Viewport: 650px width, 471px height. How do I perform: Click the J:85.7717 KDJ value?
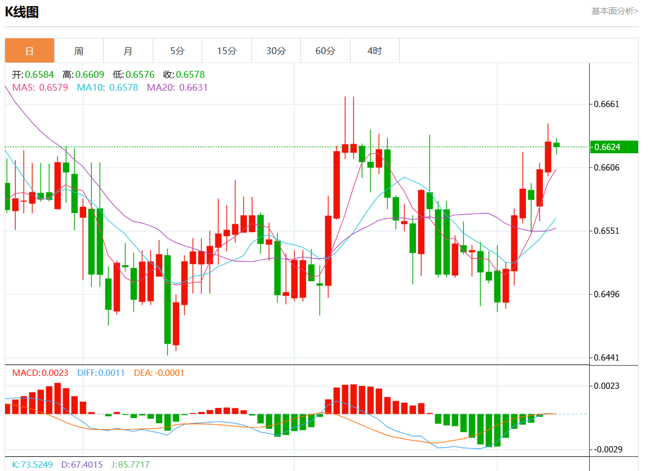tap(130, 465)
